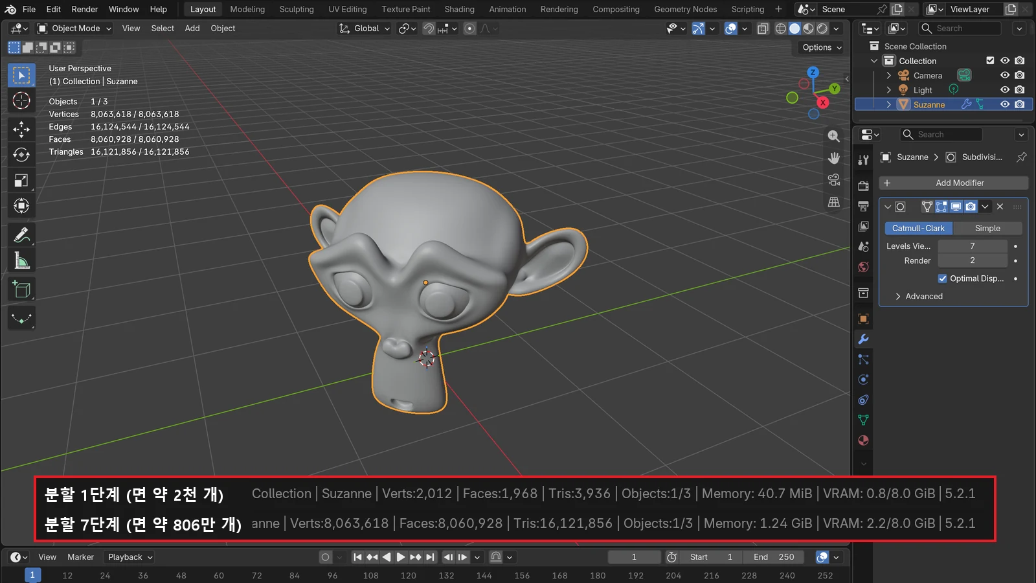The height and width of the screenshot is (583, 1036).
Task: Uncheck Optimal Display checkbox
Action: (942, 279)
